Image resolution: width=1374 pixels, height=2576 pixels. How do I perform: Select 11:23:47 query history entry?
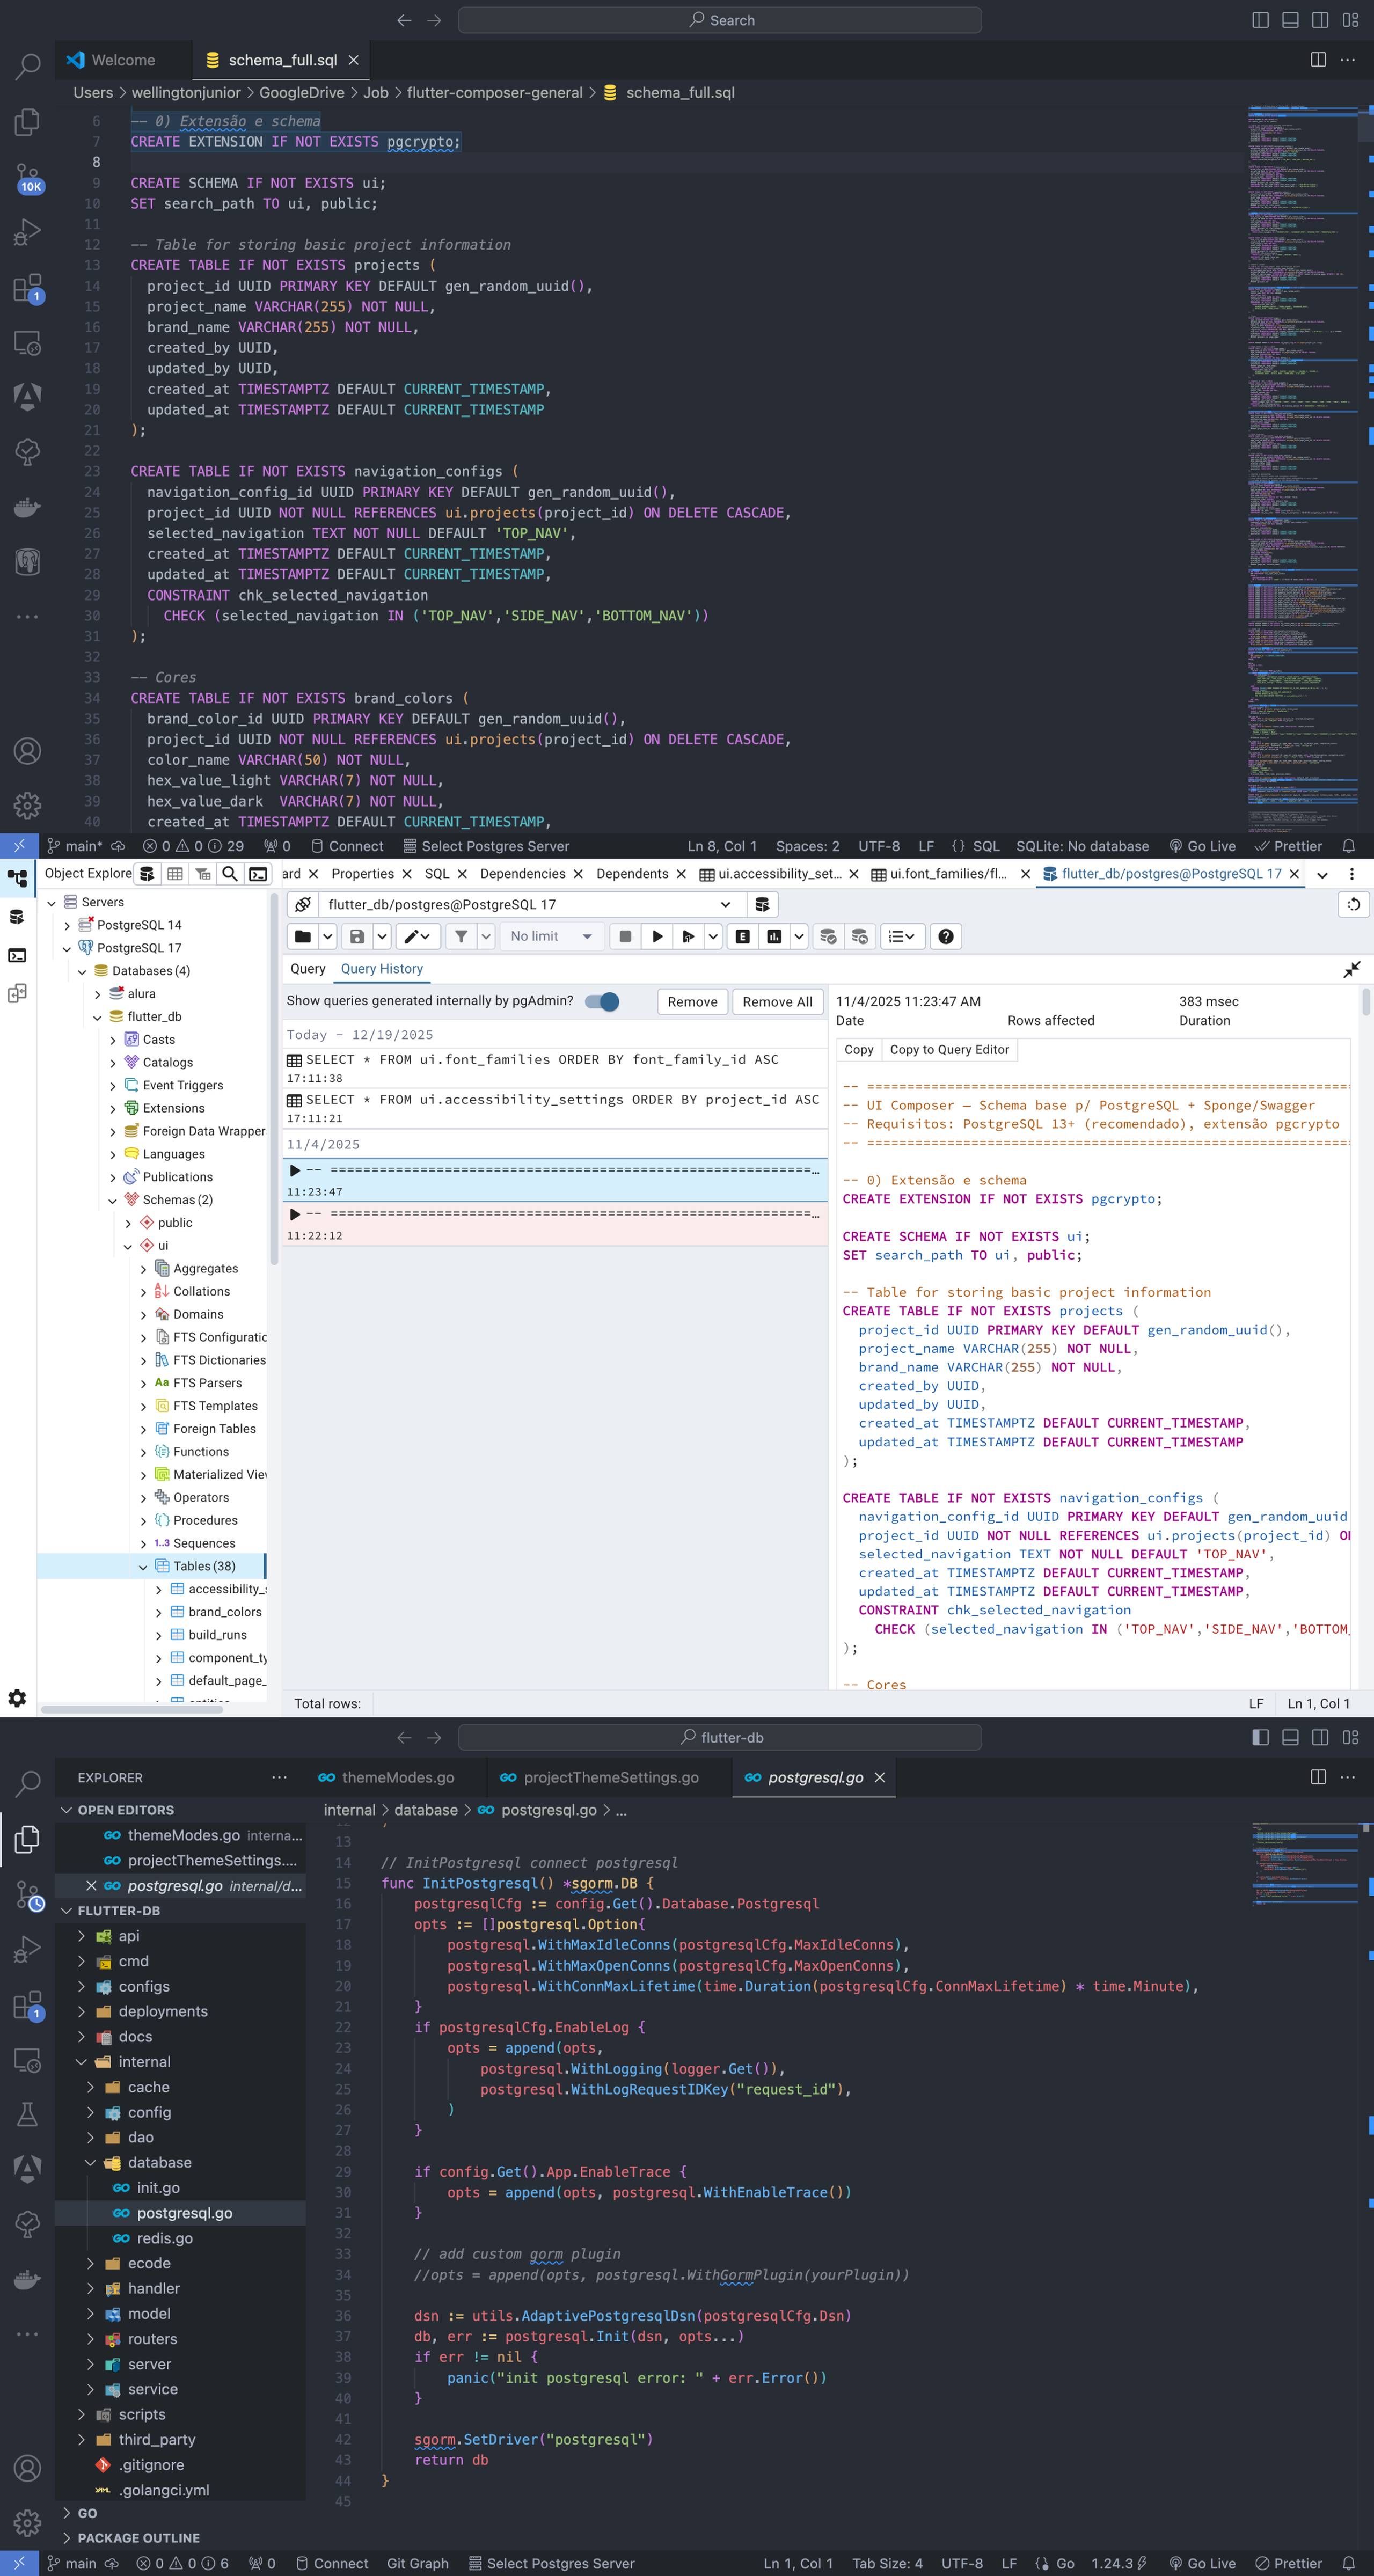pyautogui.click(x=555, y=1180)
